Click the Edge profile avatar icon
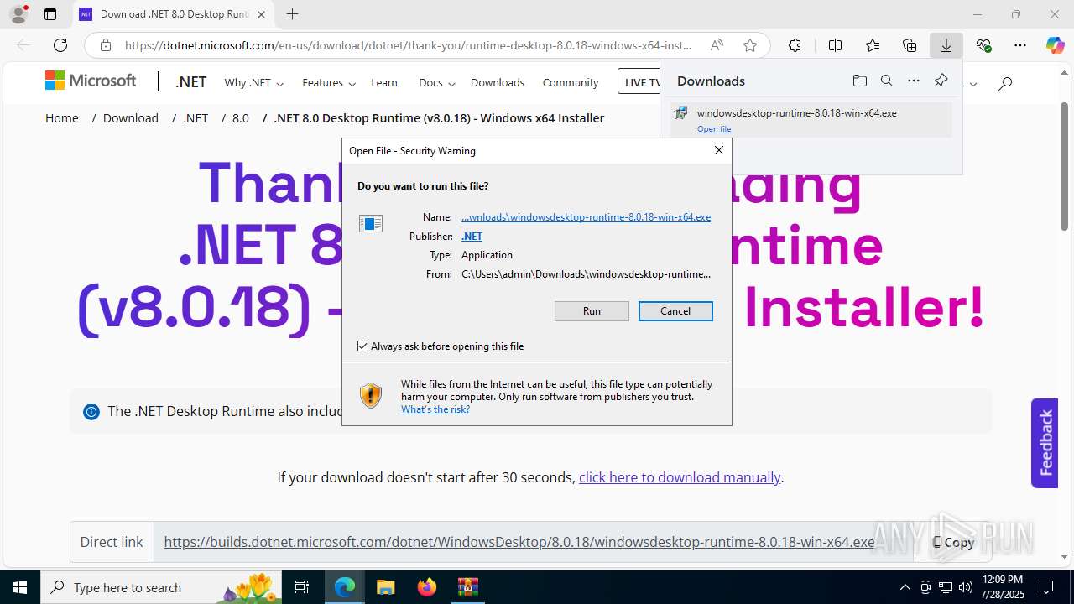 (x=18, y=14)
